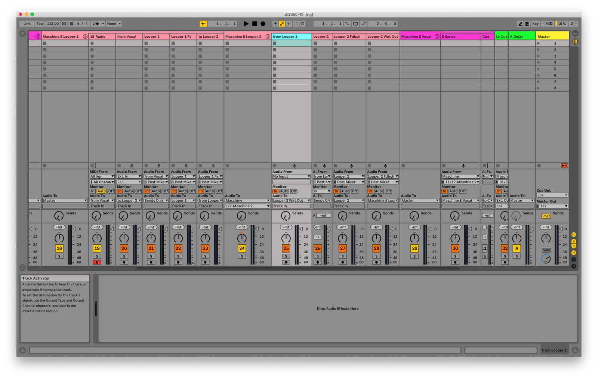Select the A Delay return track header
The image size is (598, 379).
521,37
